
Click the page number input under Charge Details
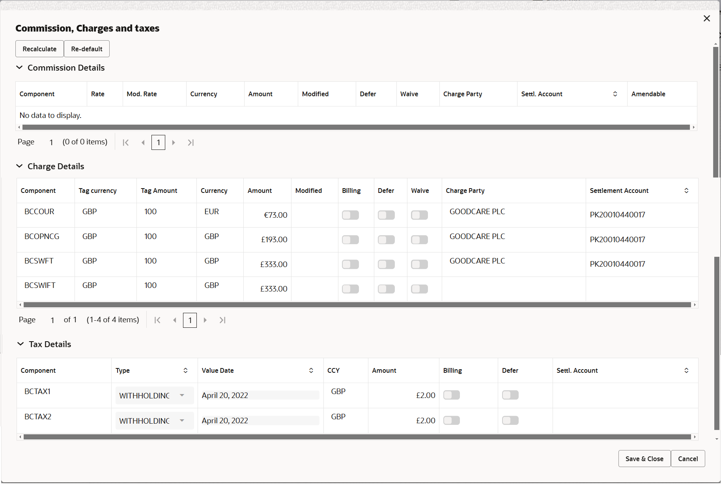click(190, 320)
